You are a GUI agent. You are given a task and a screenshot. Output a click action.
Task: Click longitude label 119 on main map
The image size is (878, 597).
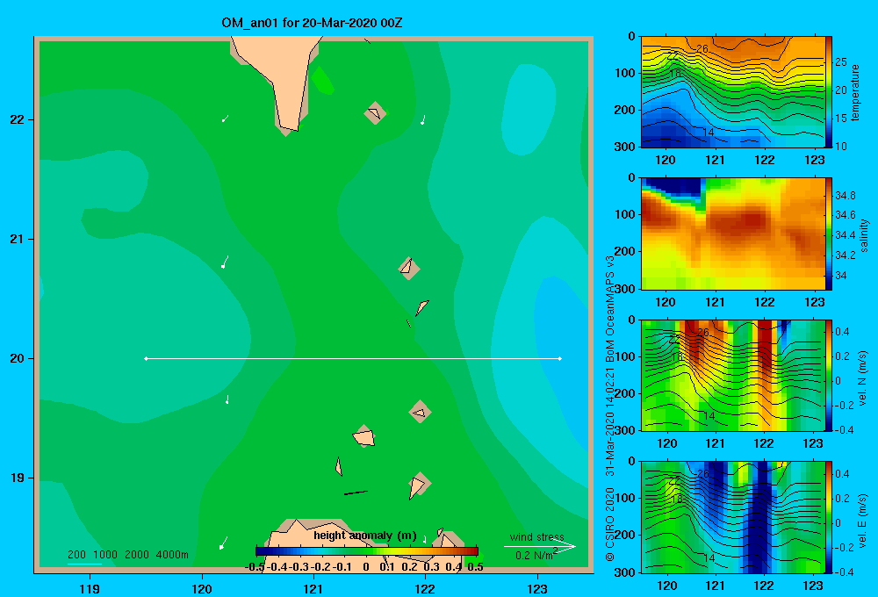pyautogui.click(x=90, y=588)
